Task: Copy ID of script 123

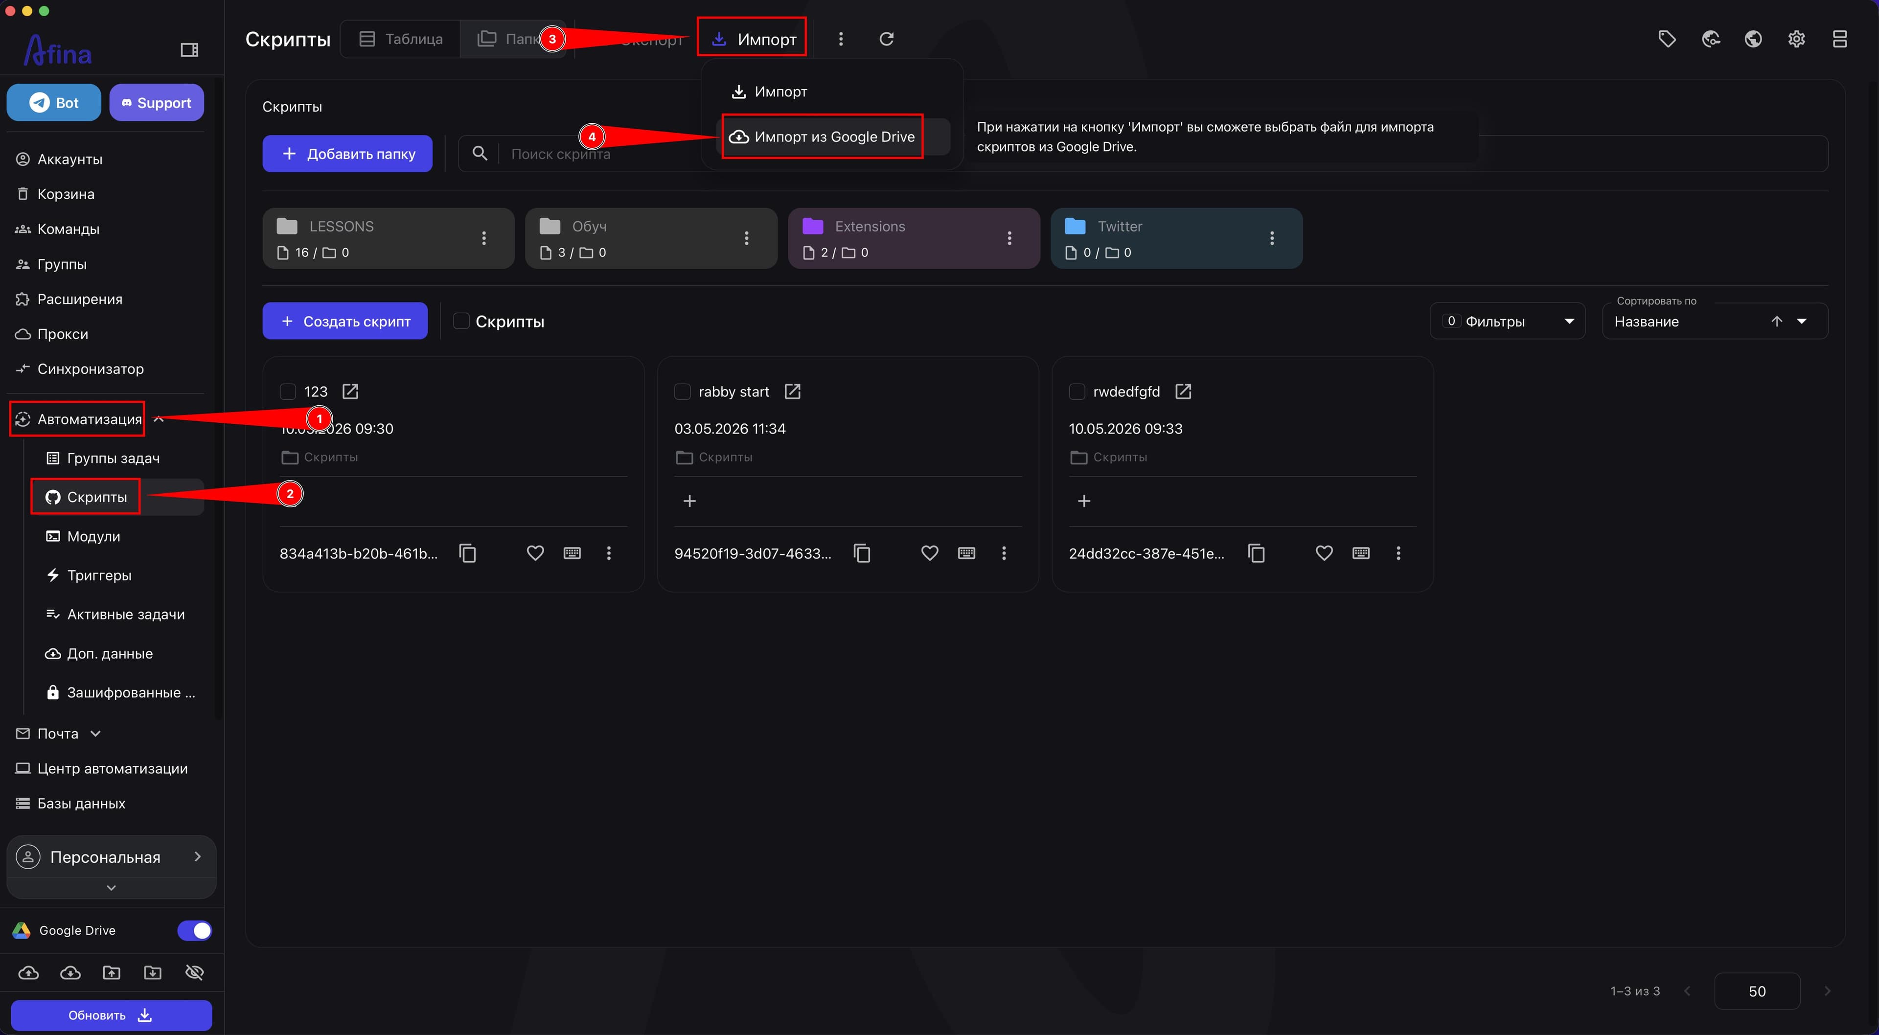Action: 468,553
